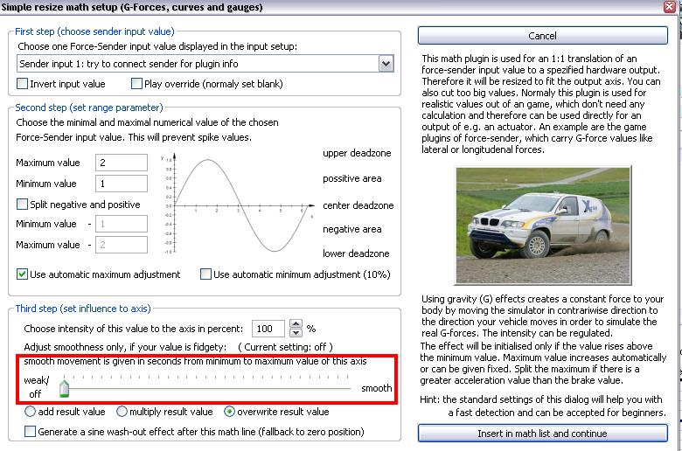Click the smooth label at the slider end
Image resolution: width=682 pixels, height=451 pixels.
pos(376,388)
